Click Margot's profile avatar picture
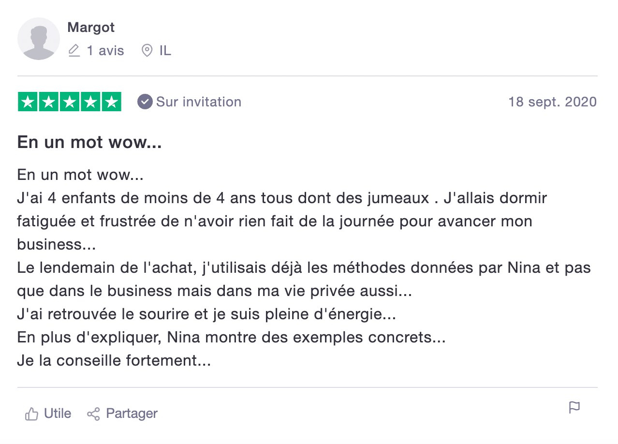 click(39, 39)
